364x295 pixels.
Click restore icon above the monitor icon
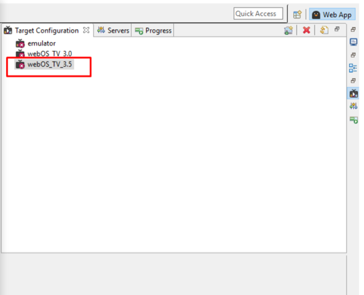353,29
